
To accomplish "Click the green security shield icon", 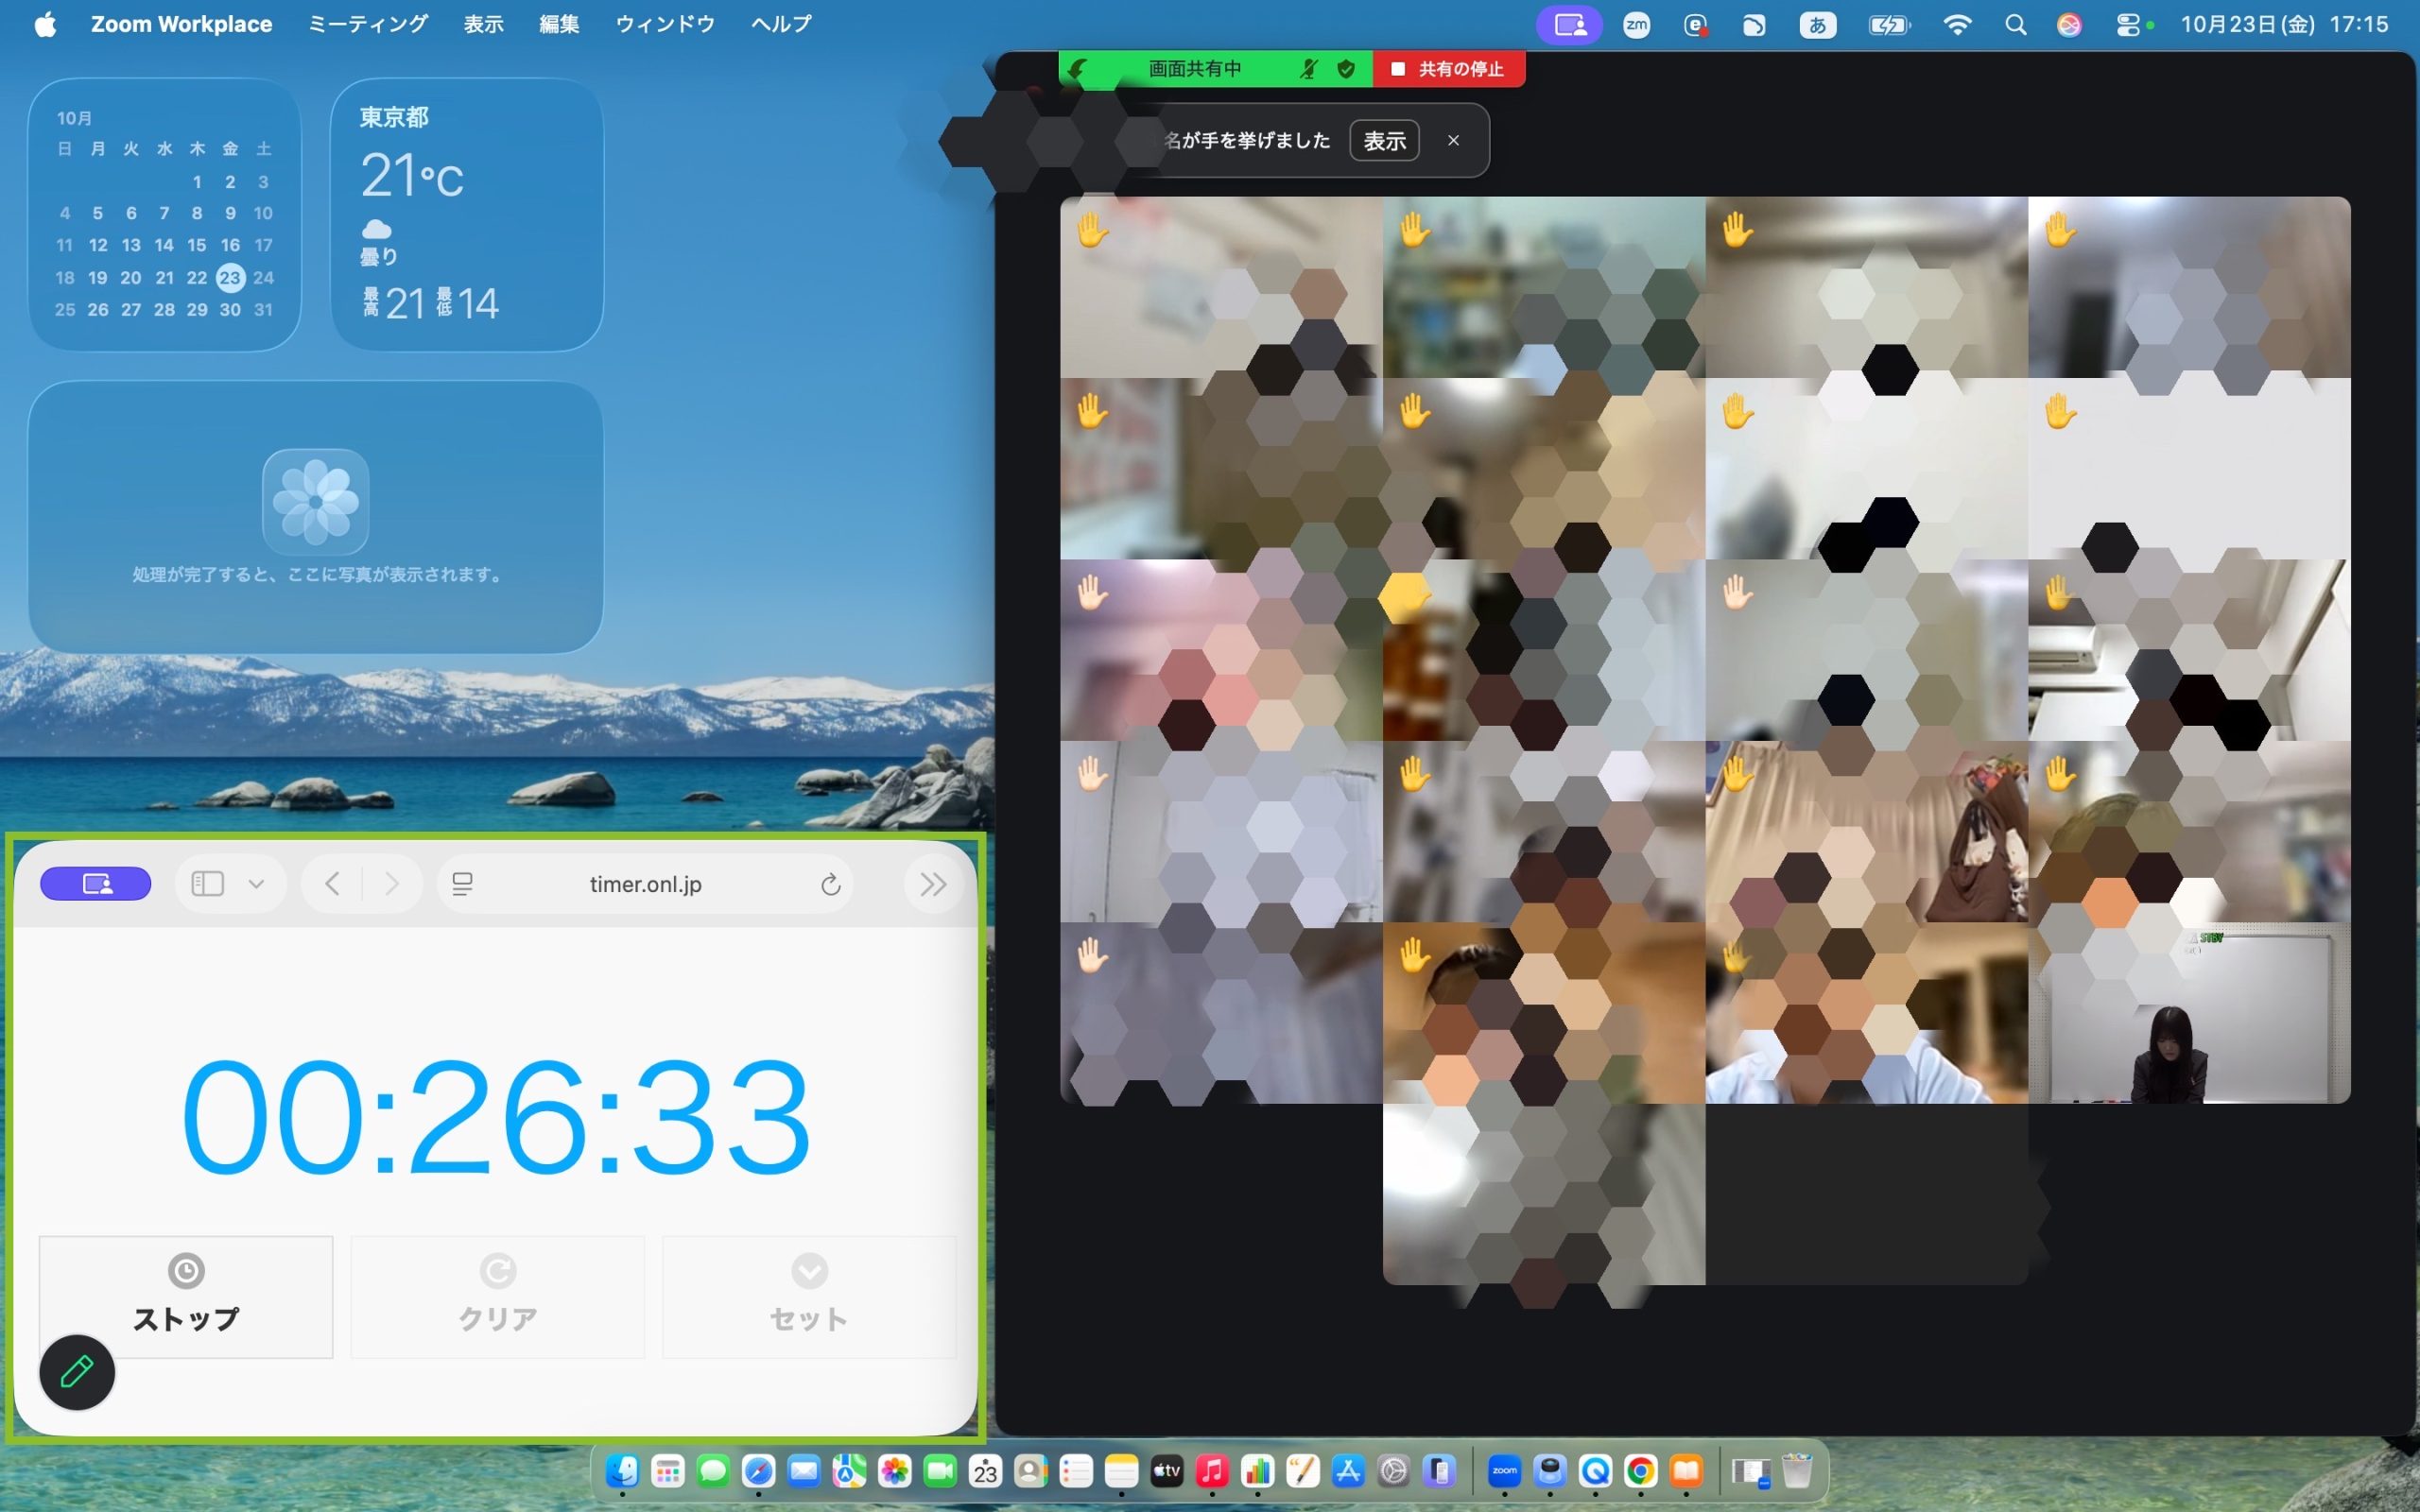I will (x=1346, y=69).
